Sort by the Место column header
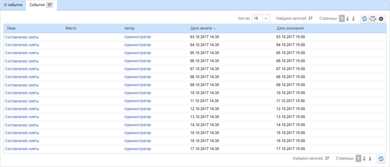The width and height of the screenshot is (390, 167). coord(71,28)
